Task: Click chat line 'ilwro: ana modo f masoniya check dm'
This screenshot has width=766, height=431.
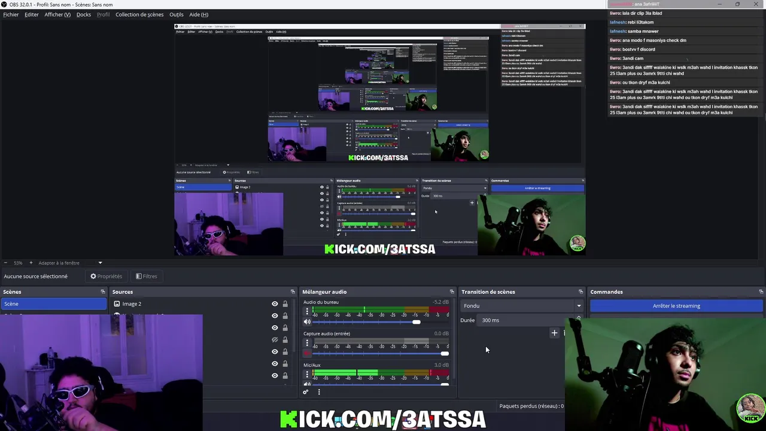Action: click(648, 40)
